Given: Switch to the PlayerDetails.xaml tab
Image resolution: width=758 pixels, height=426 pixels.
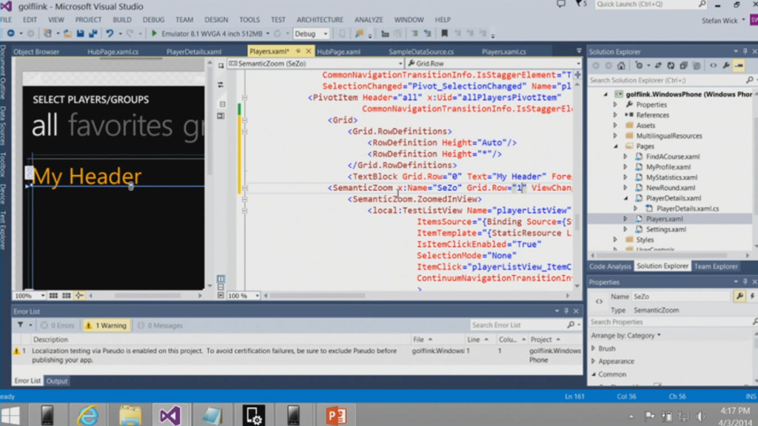Looking at the screenshot, I should click(194, 52).
